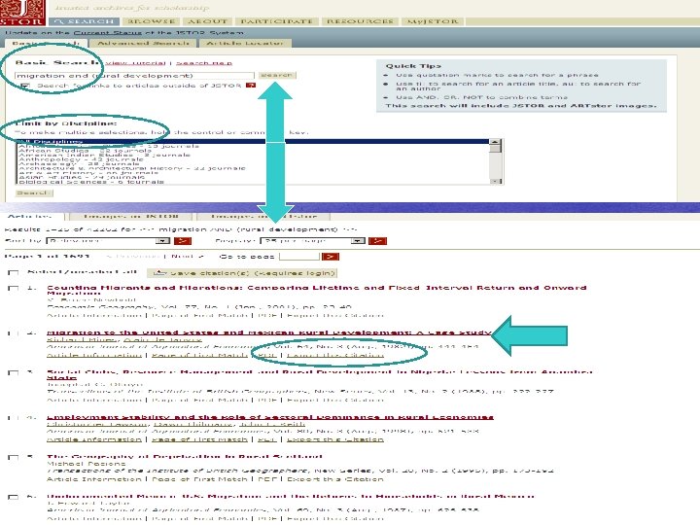Open the MyJSTOR navigation menu
700x525 pixels.
click(x=432, y=21)
